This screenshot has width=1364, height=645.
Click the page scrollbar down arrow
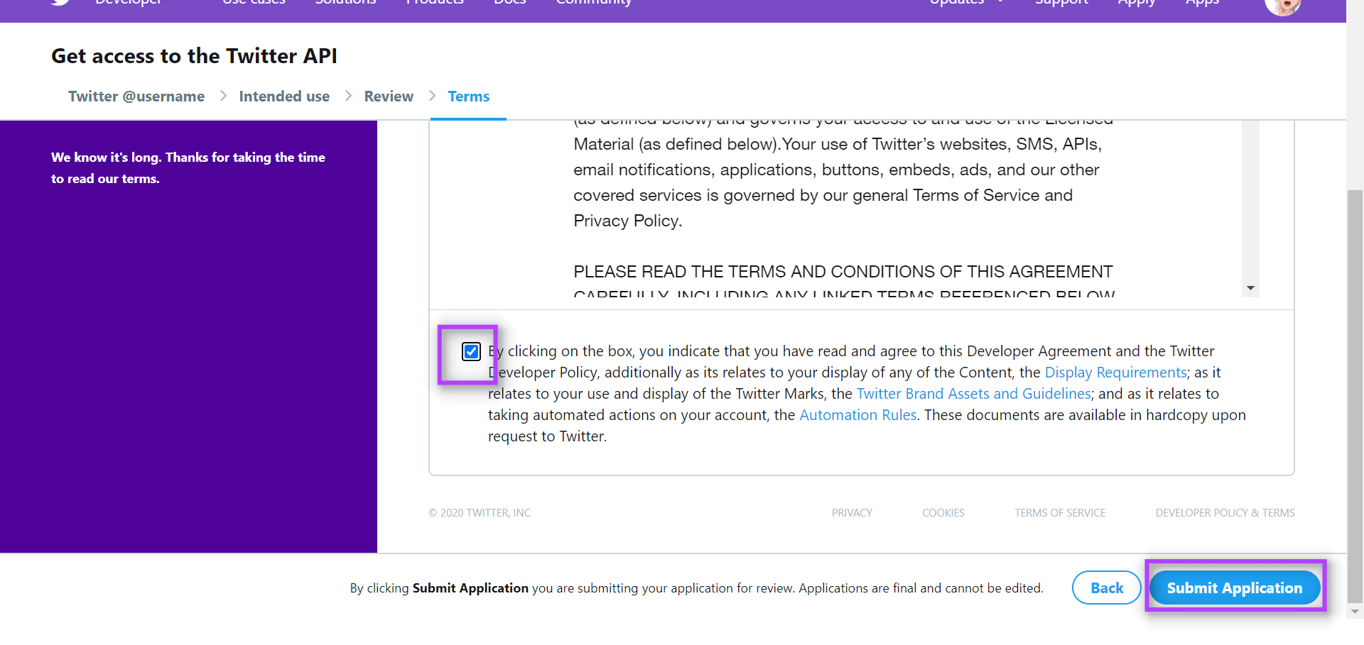(x=1355, y=611)
